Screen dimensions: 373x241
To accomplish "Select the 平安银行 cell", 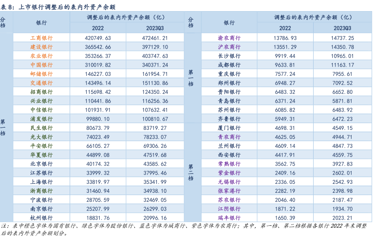I will point(41,146).
